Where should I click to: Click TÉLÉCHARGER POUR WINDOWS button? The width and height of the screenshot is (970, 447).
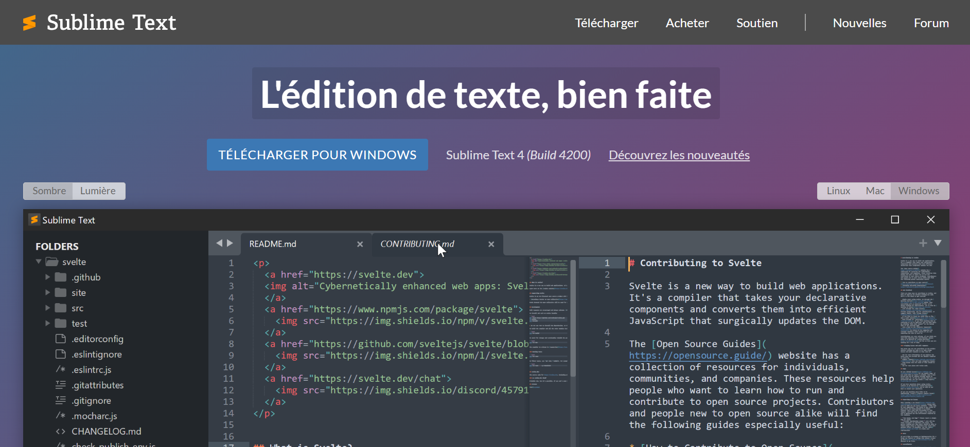pyautogui.click(x=318, y=155)
